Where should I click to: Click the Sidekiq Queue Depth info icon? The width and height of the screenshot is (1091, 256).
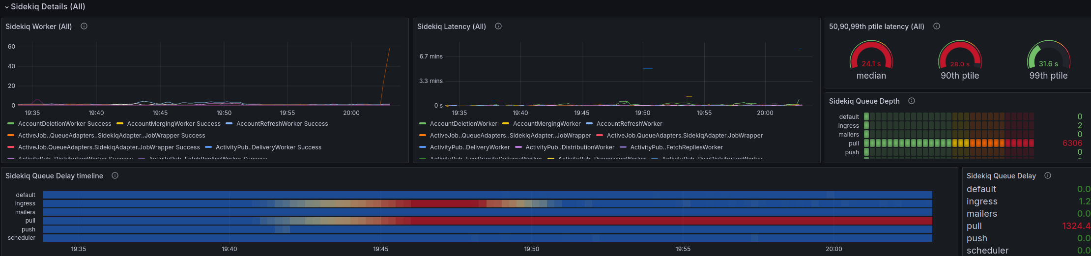tap(912, 101)
